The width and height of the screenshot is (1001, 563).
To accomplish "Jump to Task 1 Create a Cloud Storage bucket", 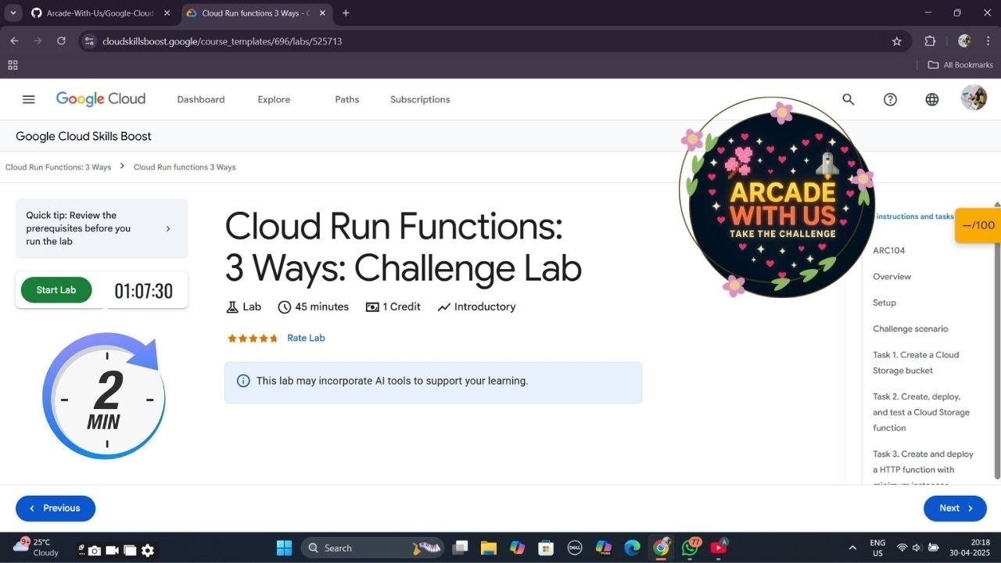I will pyautogui.click(x=916, y=363).
